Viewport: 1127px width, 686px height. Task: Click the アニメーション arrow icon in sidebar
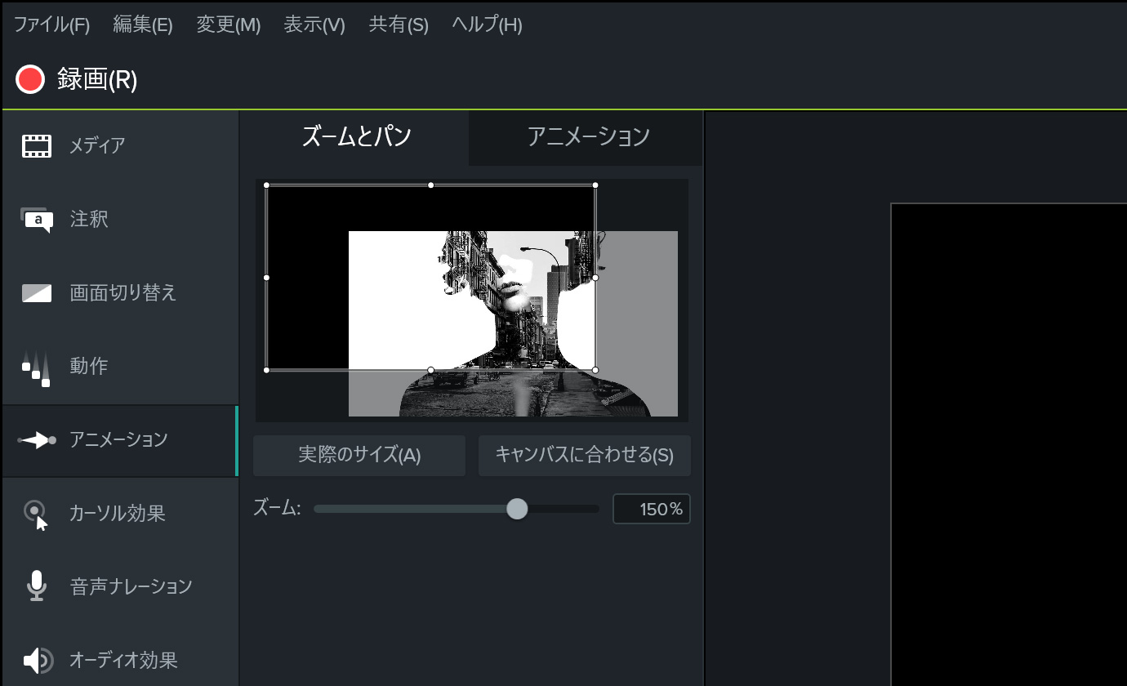pyautogui.click(x=37, y=440)
